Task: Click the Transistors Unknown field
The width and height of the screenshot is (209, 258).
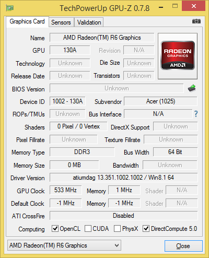Action: click(139, 76)
